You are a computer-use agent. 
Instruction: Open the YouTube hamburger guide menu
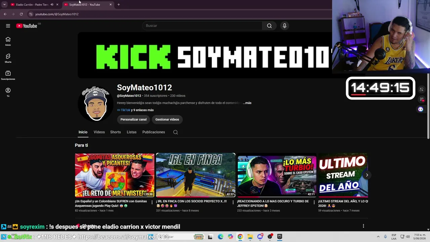8,26
